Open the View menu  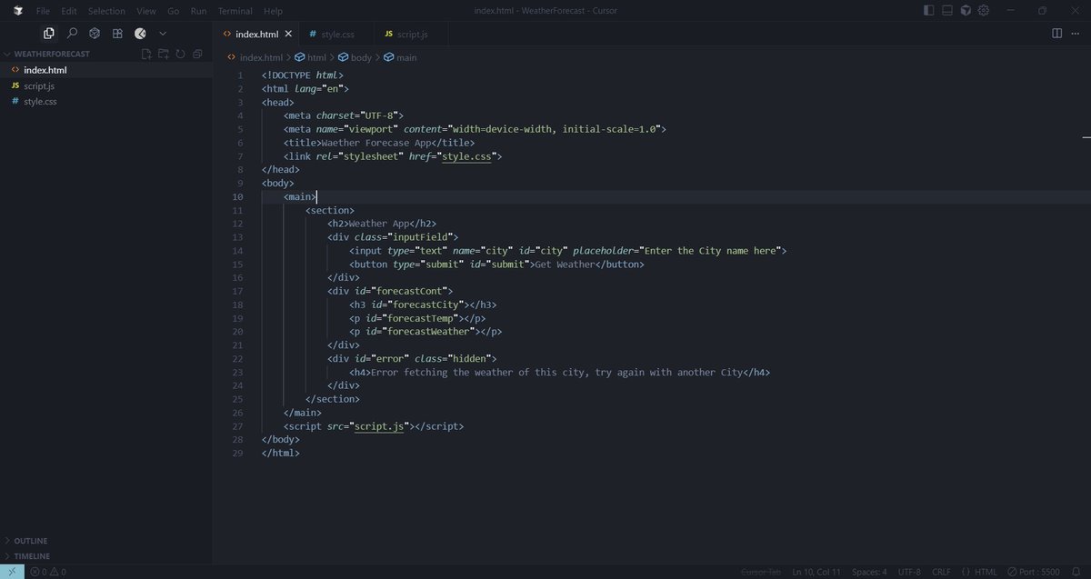(x=145, y=11)
